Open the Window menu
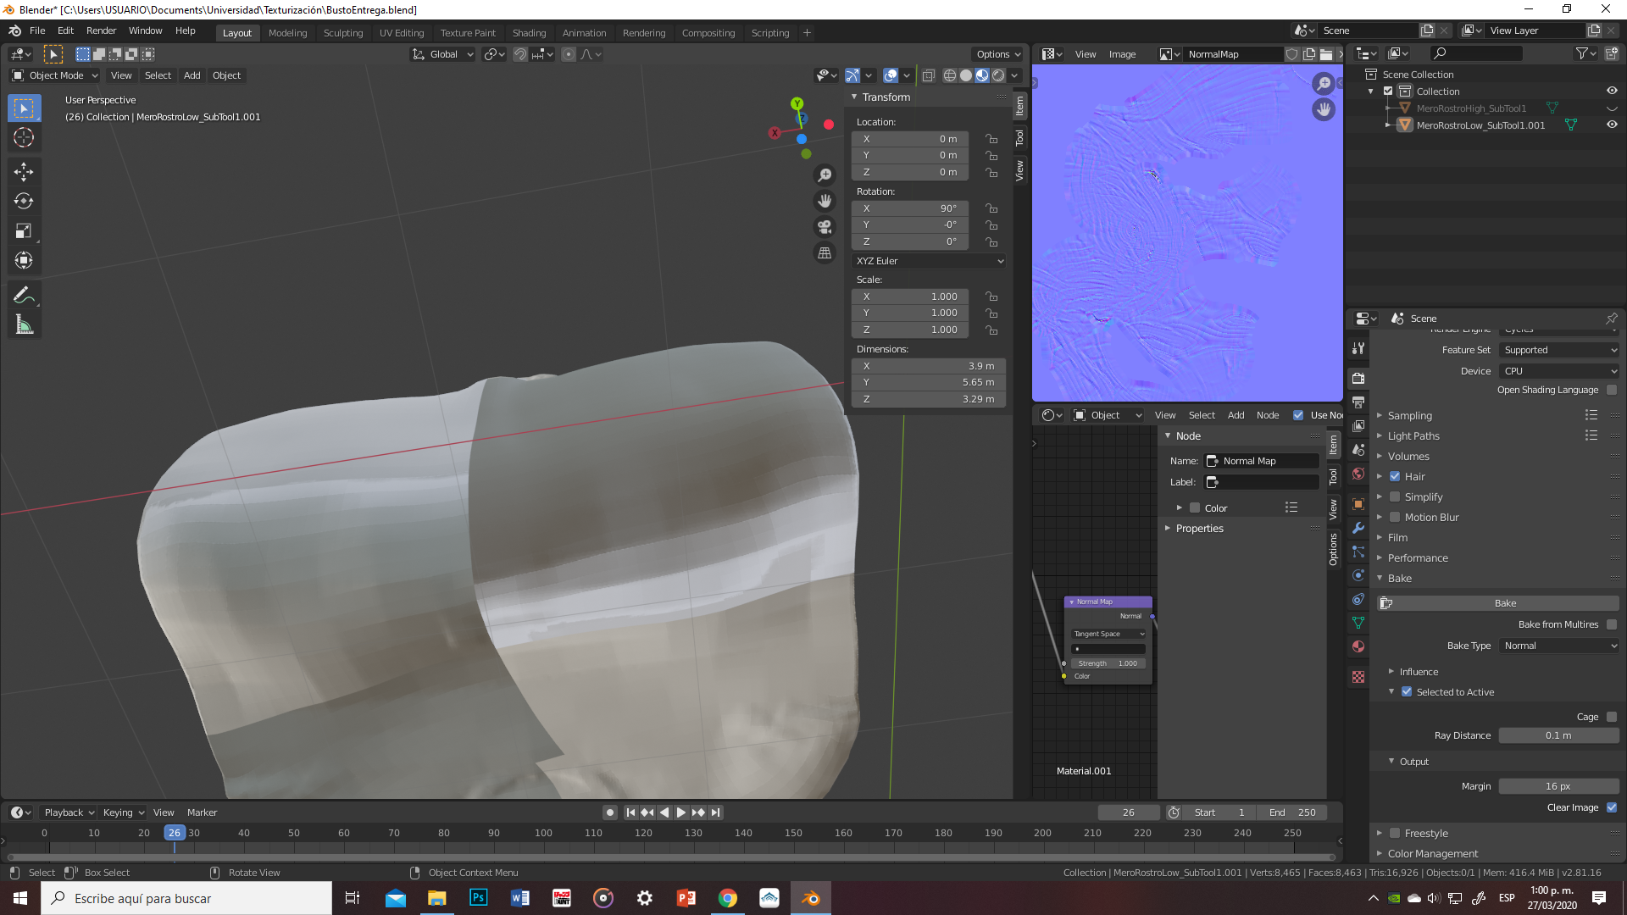 coord(145,30)
